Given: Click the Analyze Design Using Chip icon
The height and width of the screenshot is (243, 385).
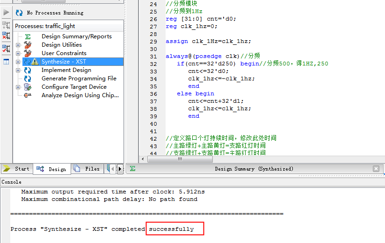Looking at the screenshot, I should [x=28, y=95].
